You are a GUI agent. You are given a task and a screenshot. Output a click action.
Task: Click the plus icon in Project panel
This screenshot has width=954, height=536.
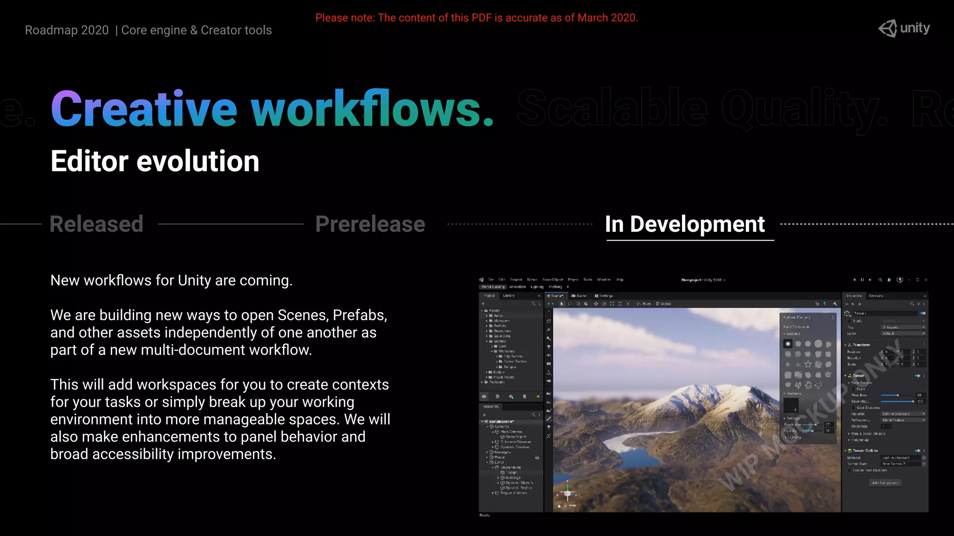(483, 304)
